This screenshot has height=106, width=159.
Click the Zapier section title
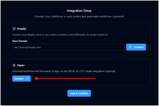[21, 65]
